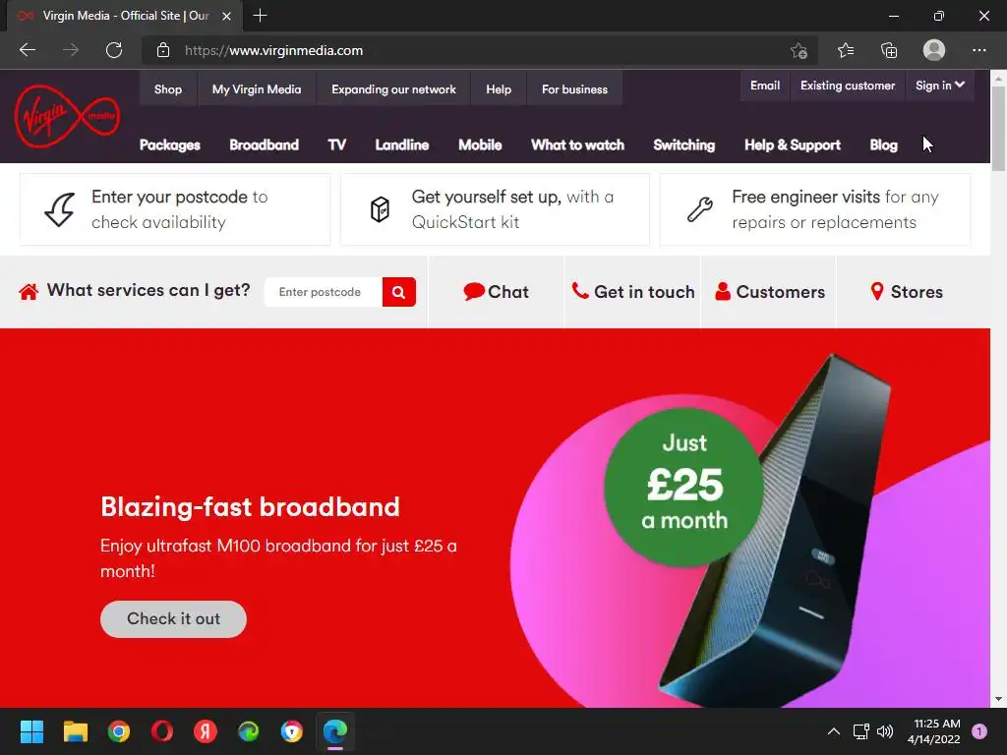Select the Shop tab in top navigation

(167, 89)
